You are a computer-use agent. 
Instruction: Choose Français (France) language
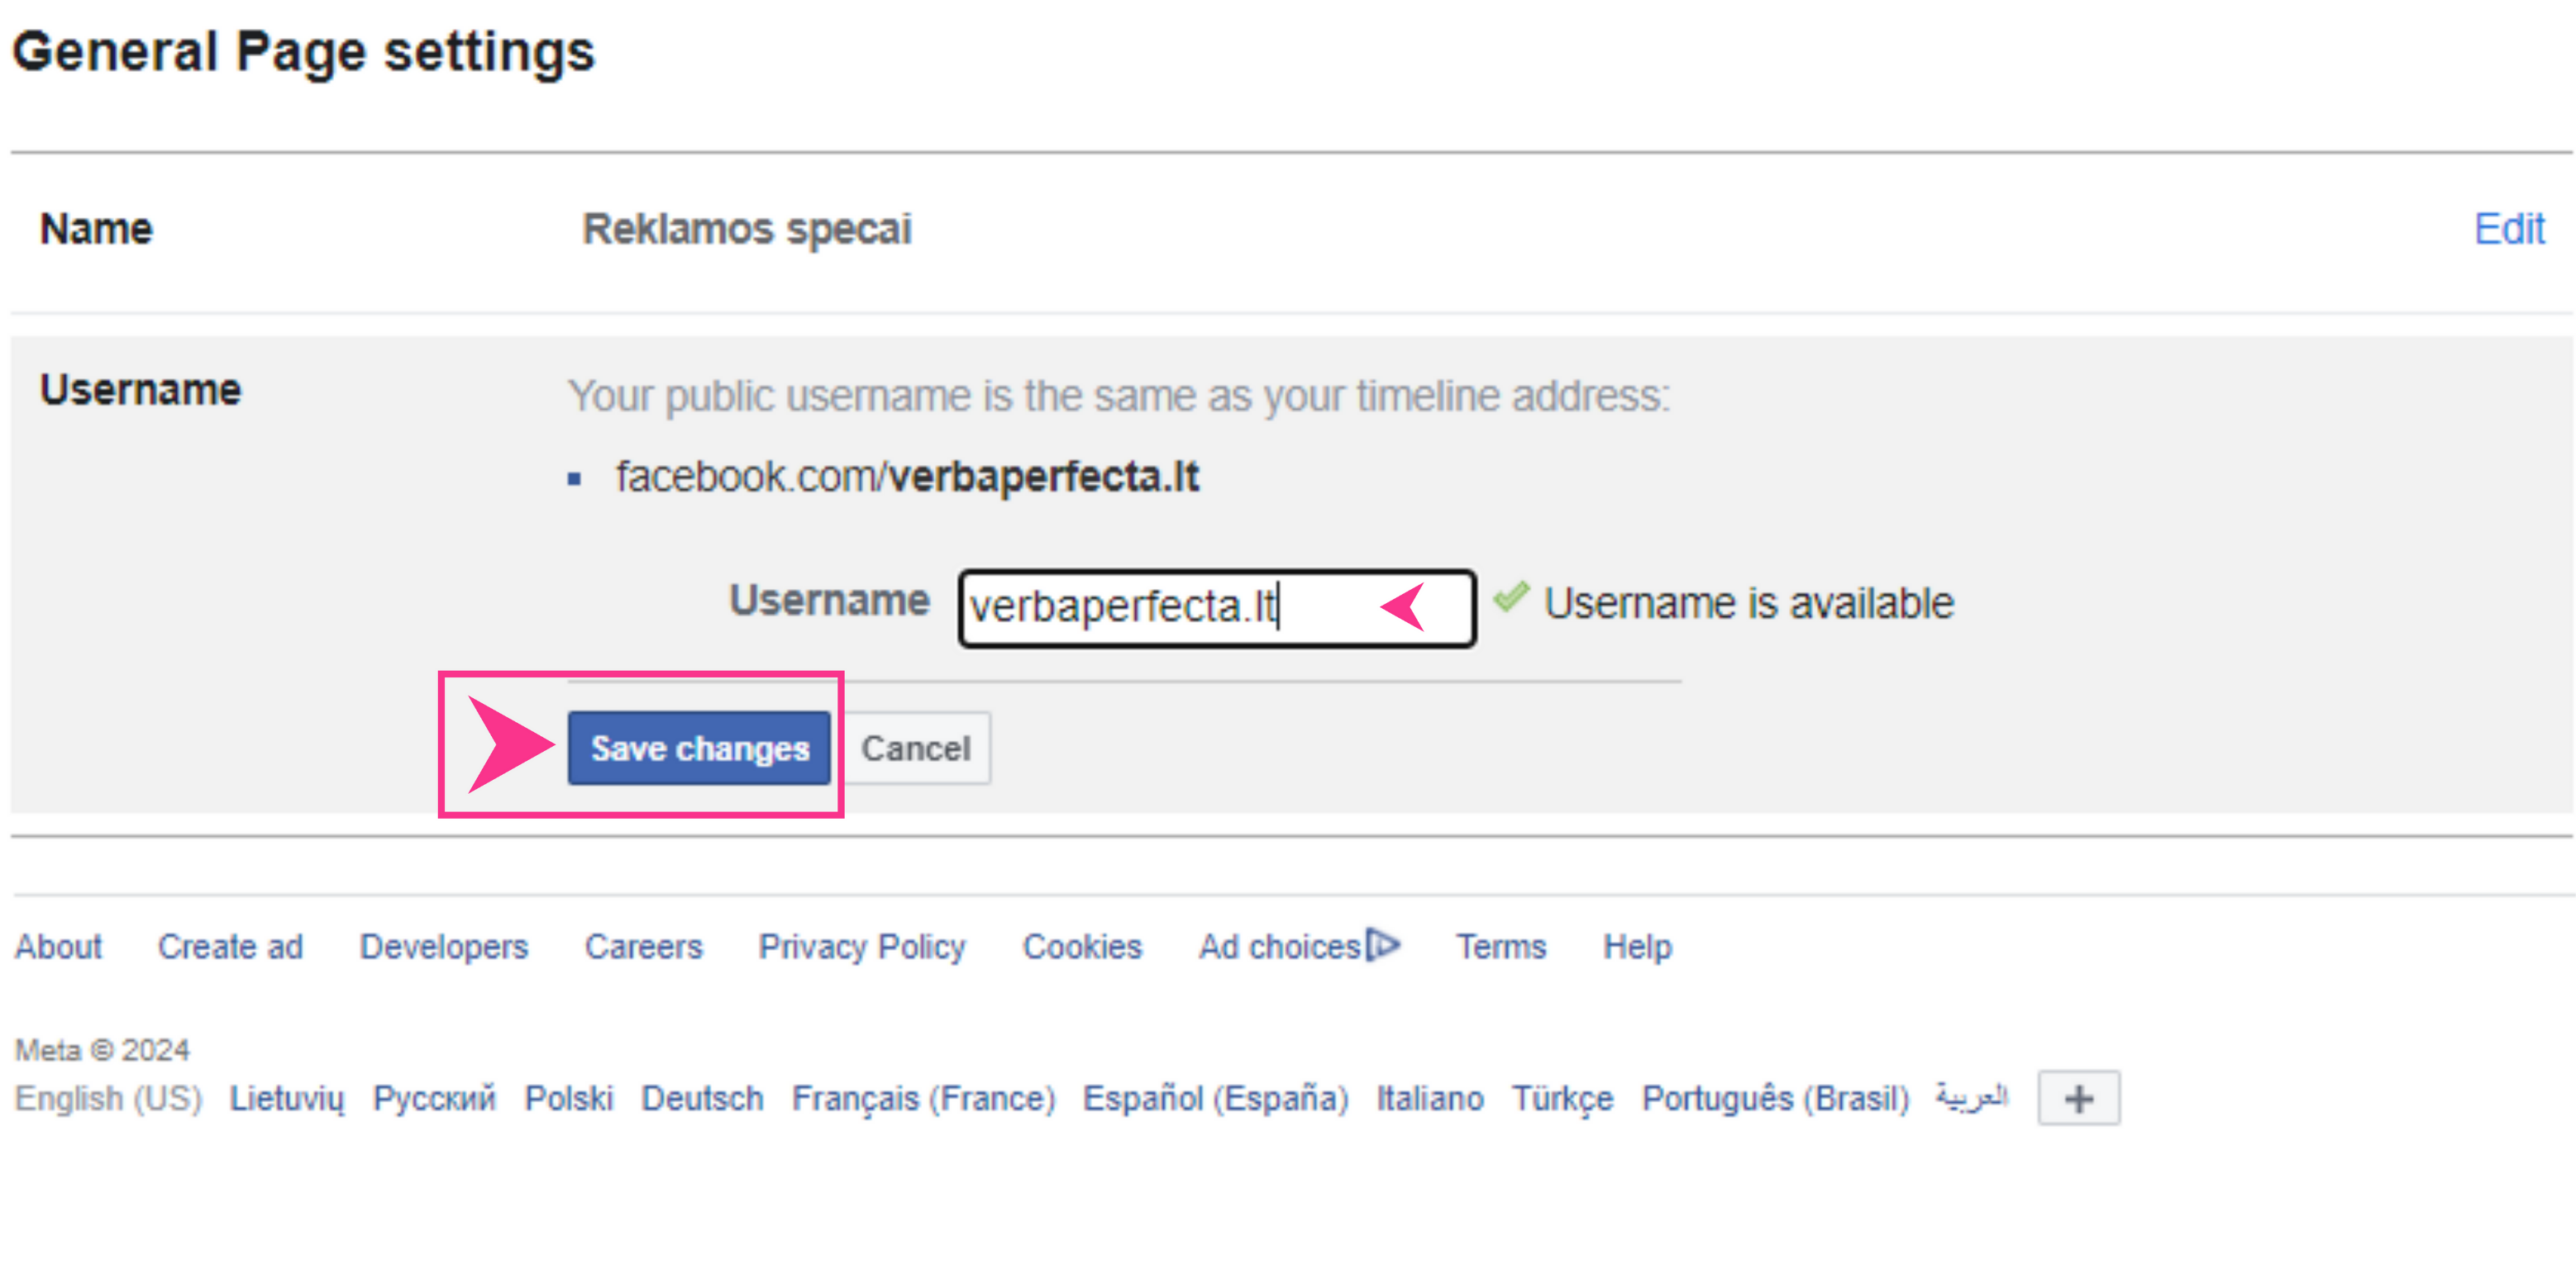(x=924, y=1098)
